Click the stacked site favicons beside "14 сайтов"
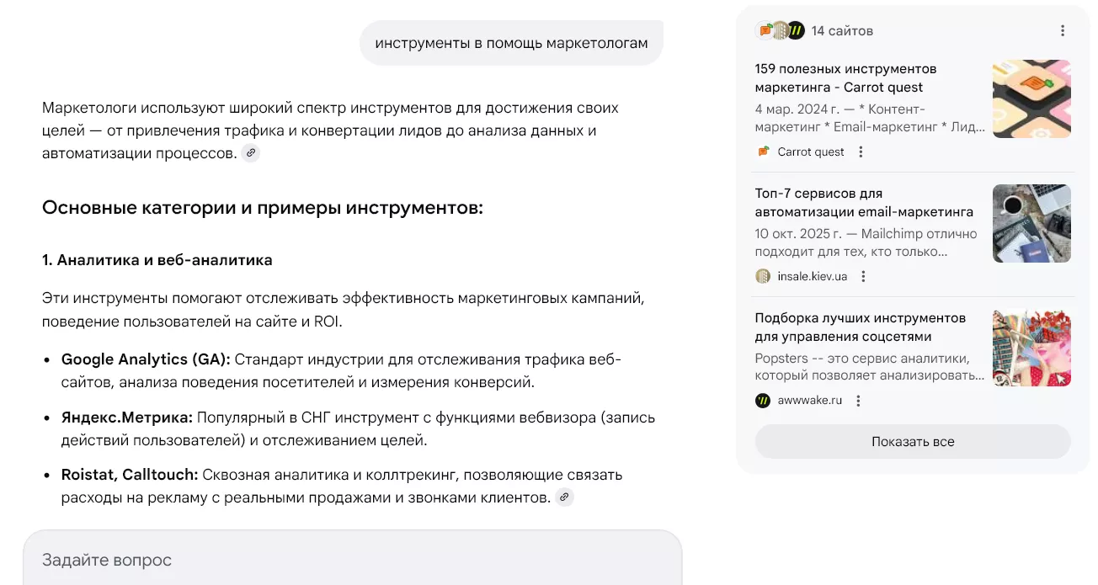1098x585 pixels. pos(780,30)
